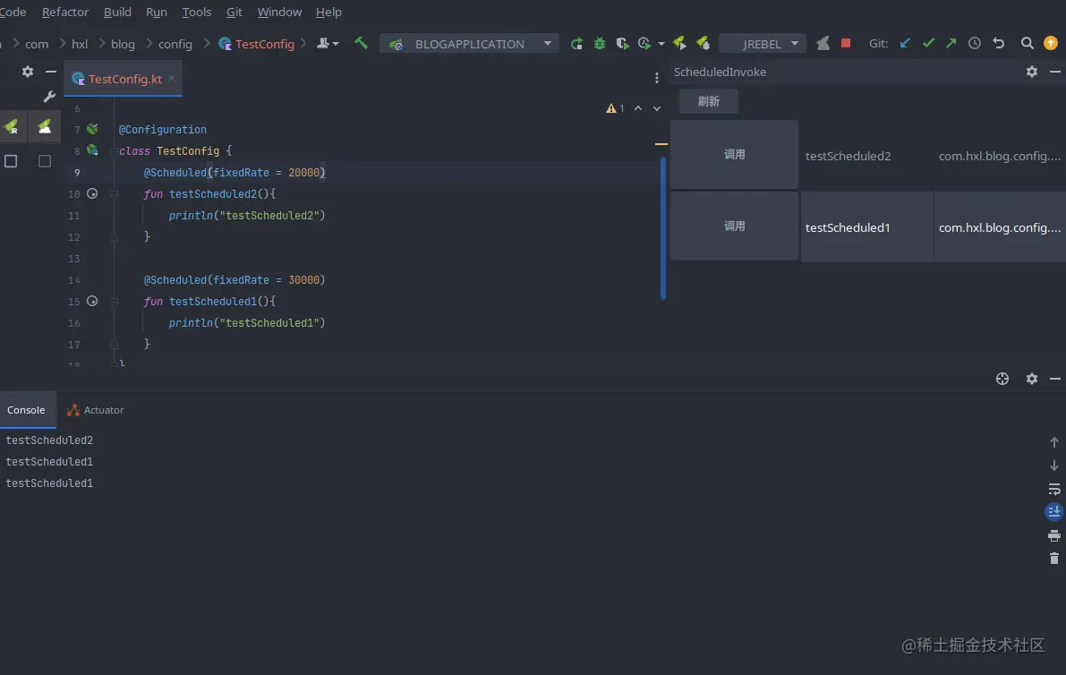Open the Build menu
This screenshot has width=1066, height=675.
coord(117,13)
